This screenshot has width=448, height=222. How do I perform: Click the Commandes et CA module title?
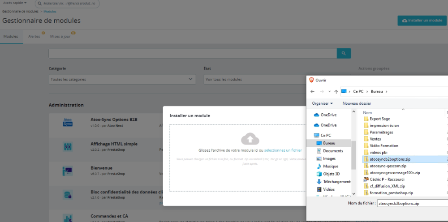[109, 216]
